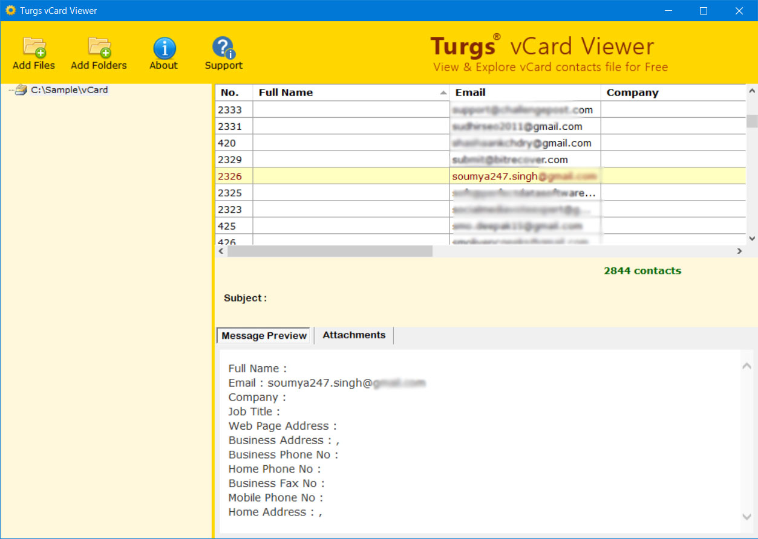Select contact row number 2333
The height and width of the screenshot is (539, 758).
481,109
